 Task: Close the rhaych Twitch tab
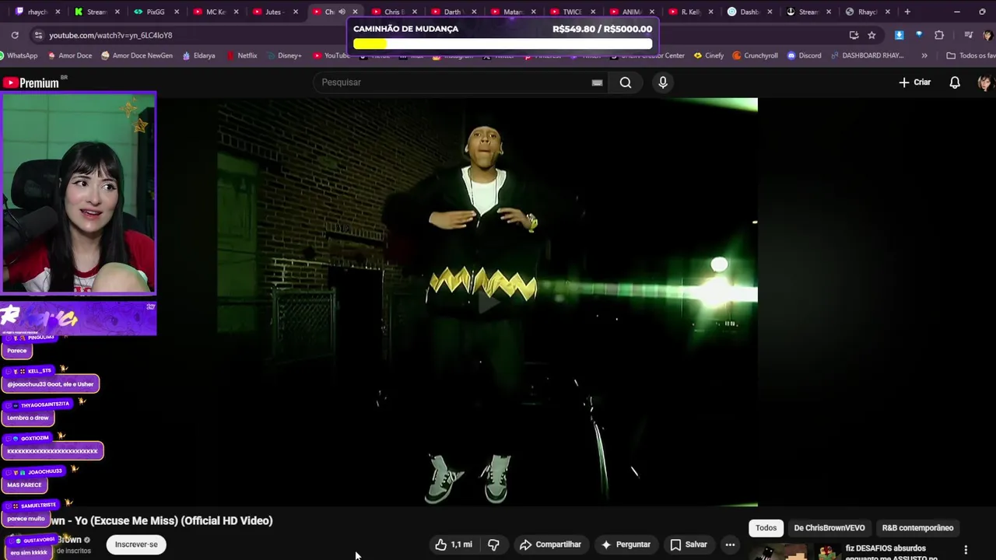tap(58, 12)
